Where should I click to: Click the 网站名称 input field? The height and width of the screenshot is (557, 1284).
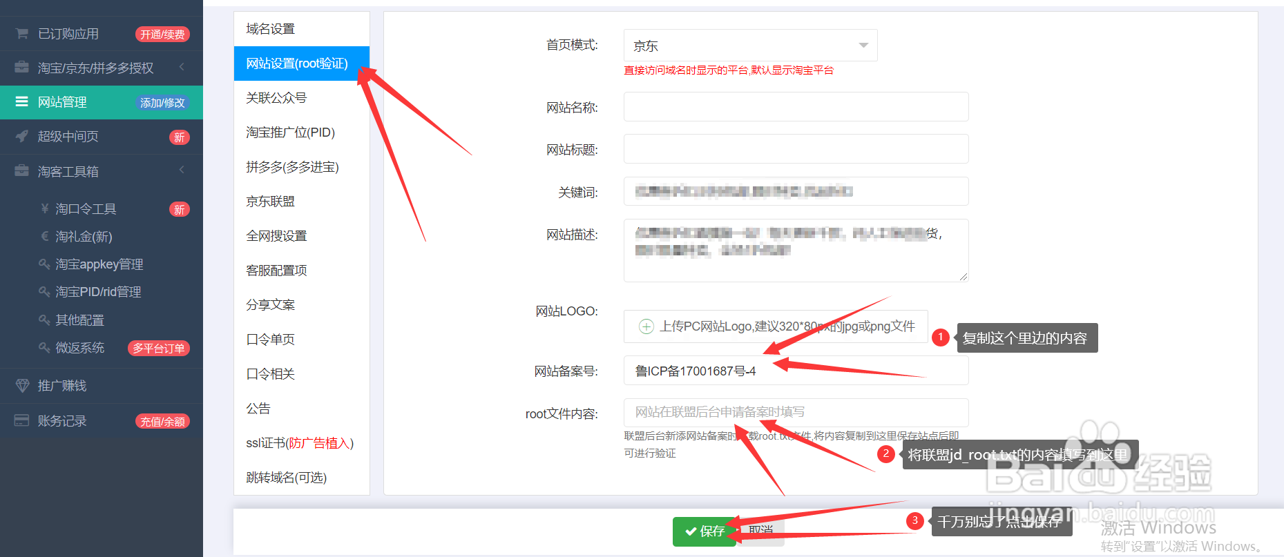coord(796,107)
